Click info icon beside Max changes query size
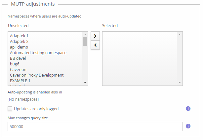 [x=188, y=126]
